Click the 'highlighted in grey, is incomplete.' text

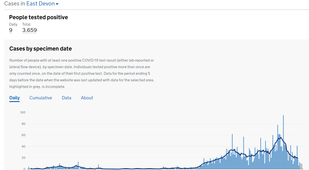click(x=37, y=87)
